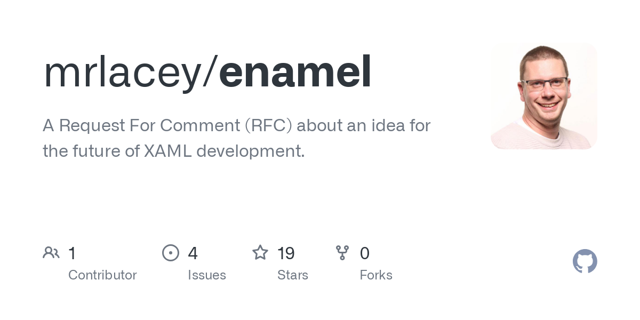Open the mrlacey owner name in title

click(123, 74)
